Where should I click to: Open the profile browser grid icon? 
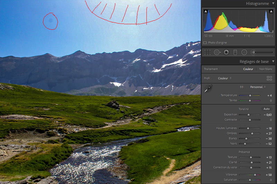pyautogui.click(x=269, y=78)
